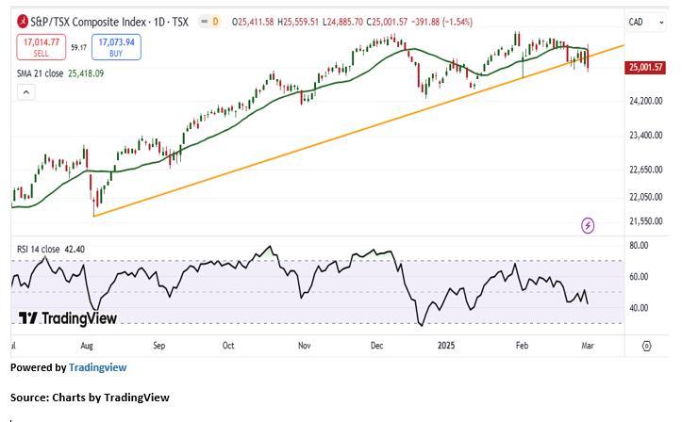Click the SELL 17,014.77 button
The width and height of the screenshot is (682, 422).
tap(40, 46)
